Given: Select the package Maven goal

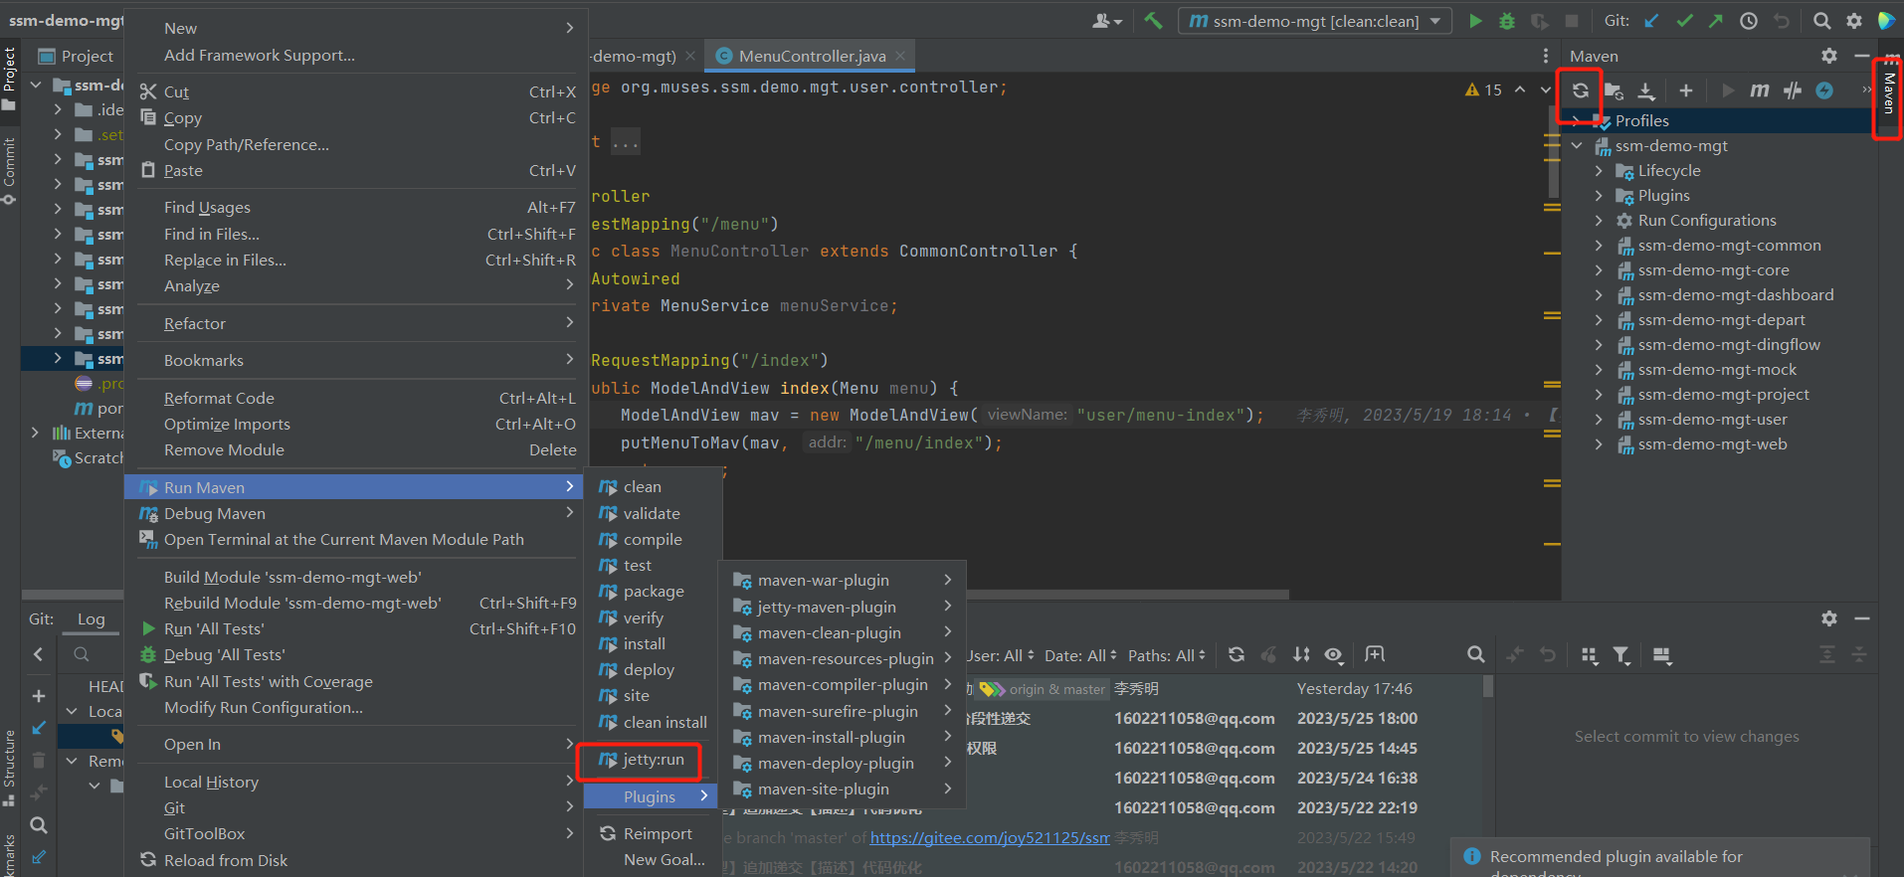Looking at the screenshot, I should click(x=653, y=592).
